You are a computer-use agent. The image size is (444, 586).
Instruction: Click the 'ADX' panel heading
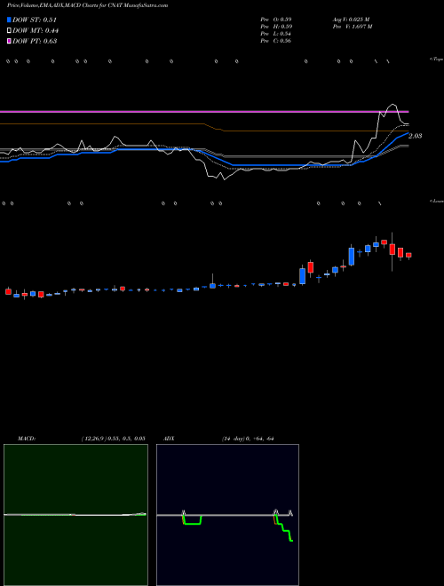pos(169,439)
